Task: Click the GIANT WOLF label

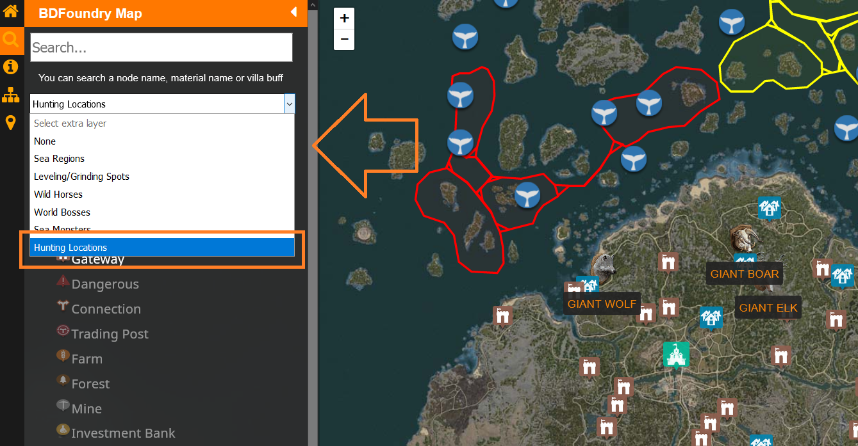Action: pos(602,304)
